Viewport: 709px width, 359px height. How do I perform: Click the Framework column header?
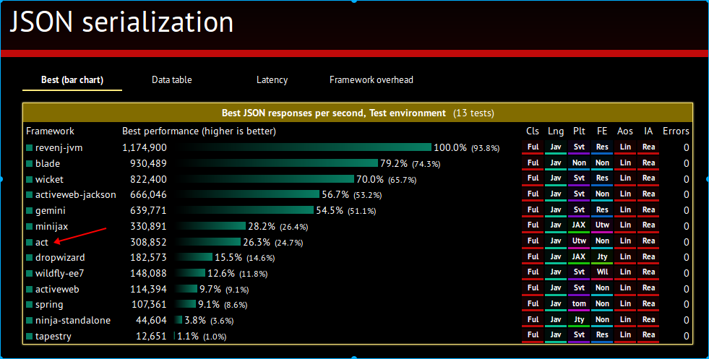[x=50, y=131]
